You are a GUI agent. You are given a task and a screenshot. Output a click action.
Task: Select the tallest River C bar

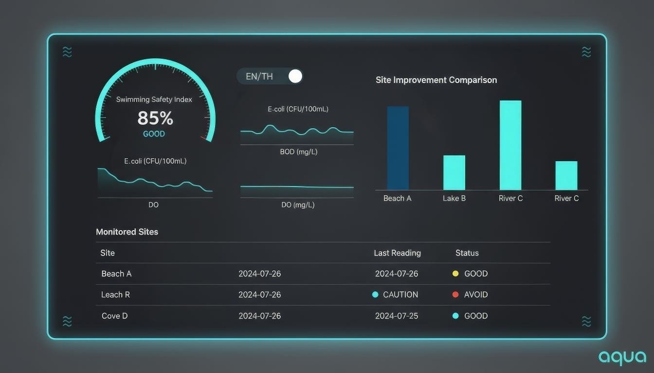click(510, 145)
